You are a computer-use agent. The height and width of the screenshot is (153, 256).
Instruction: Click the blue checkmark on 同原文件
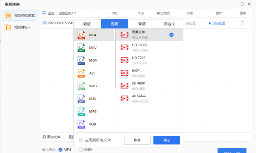171,35
